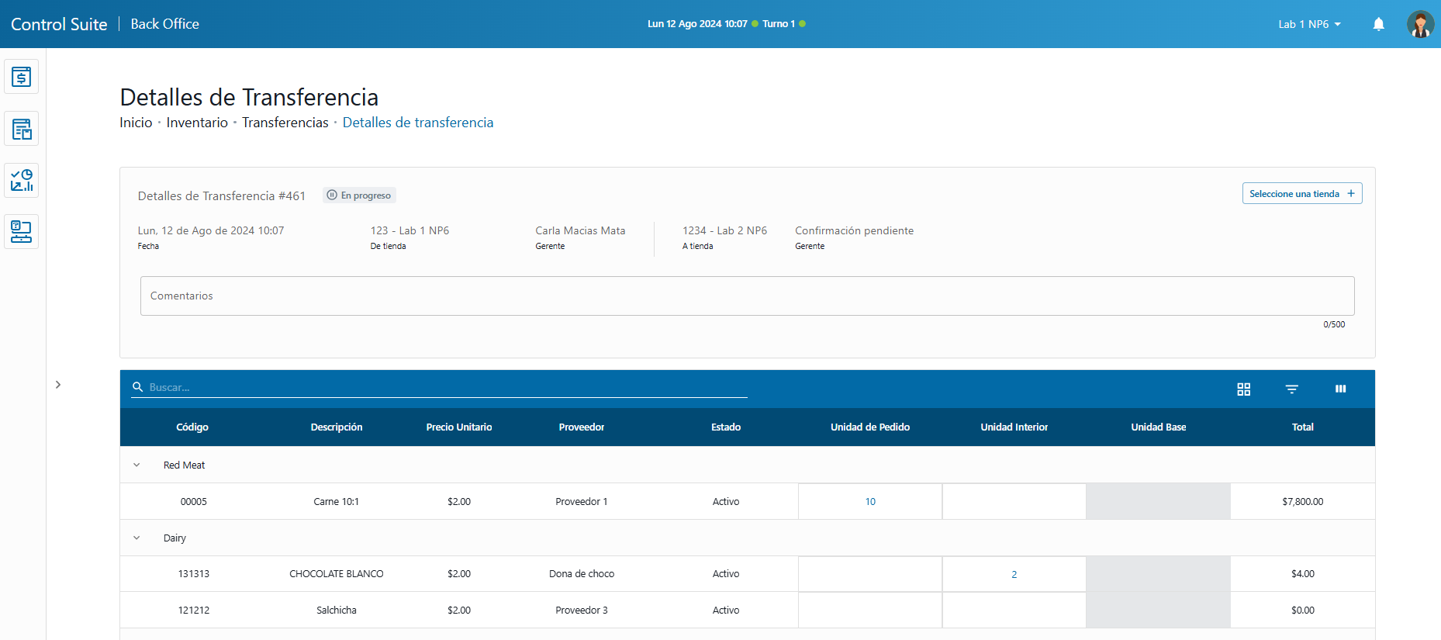Screen dimensions: 1441x640
Task: Open the user profile avatar
Action: pos(1419,24)
